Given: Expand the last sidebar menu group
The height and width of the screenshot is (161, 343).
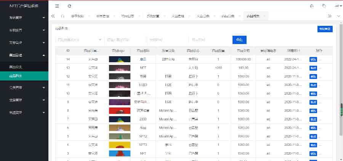Looking at the screenshot, I should pos(24,113).
